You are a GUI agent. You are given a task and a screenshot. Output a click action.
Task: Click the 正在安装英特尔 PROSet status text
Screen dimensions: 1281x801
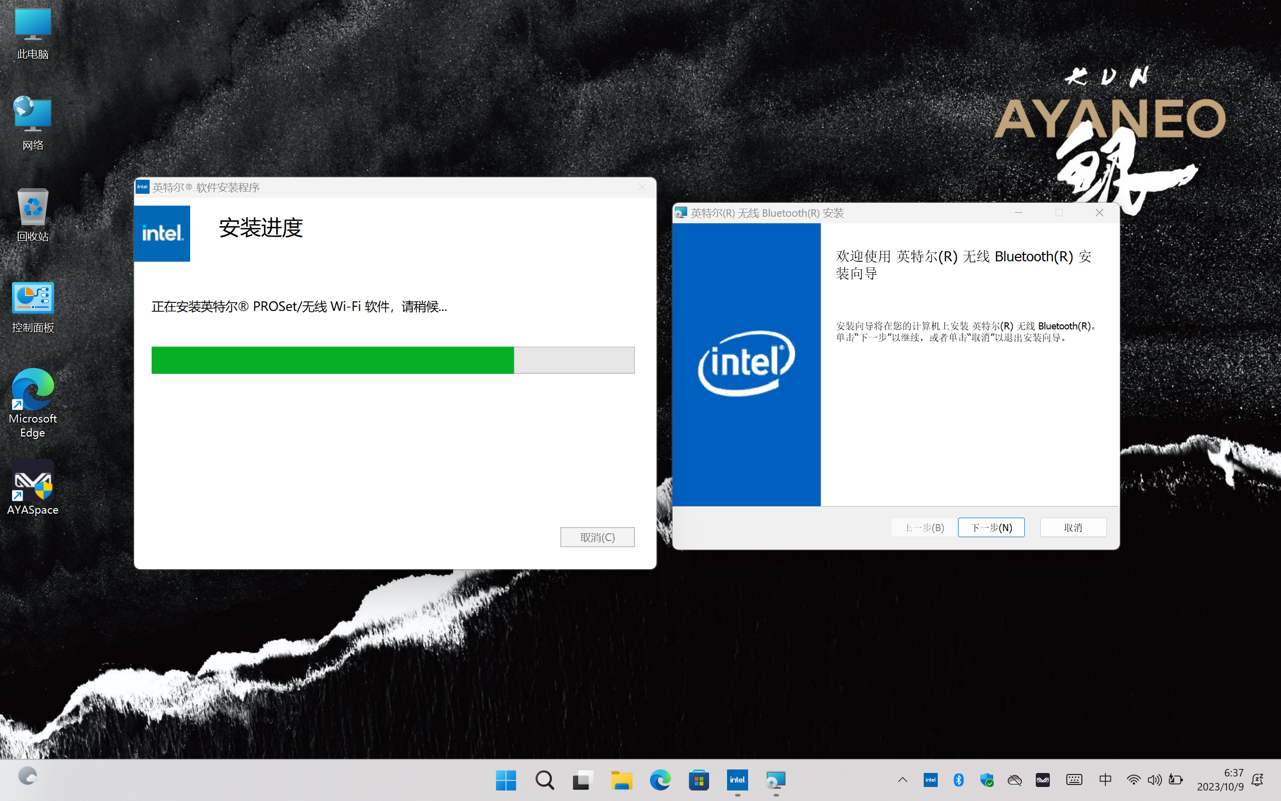coord(299,307)
